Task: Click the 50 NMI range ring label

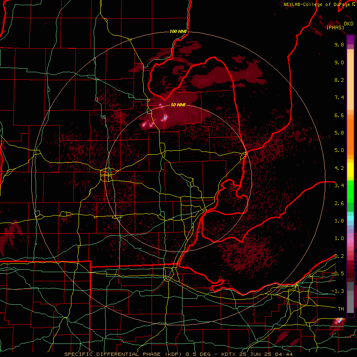Action: [178, 105]
